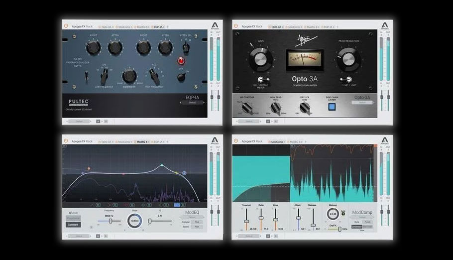
Task: Select ModEQ 6 tab in ModEQ window
Action: click(142, 142)
